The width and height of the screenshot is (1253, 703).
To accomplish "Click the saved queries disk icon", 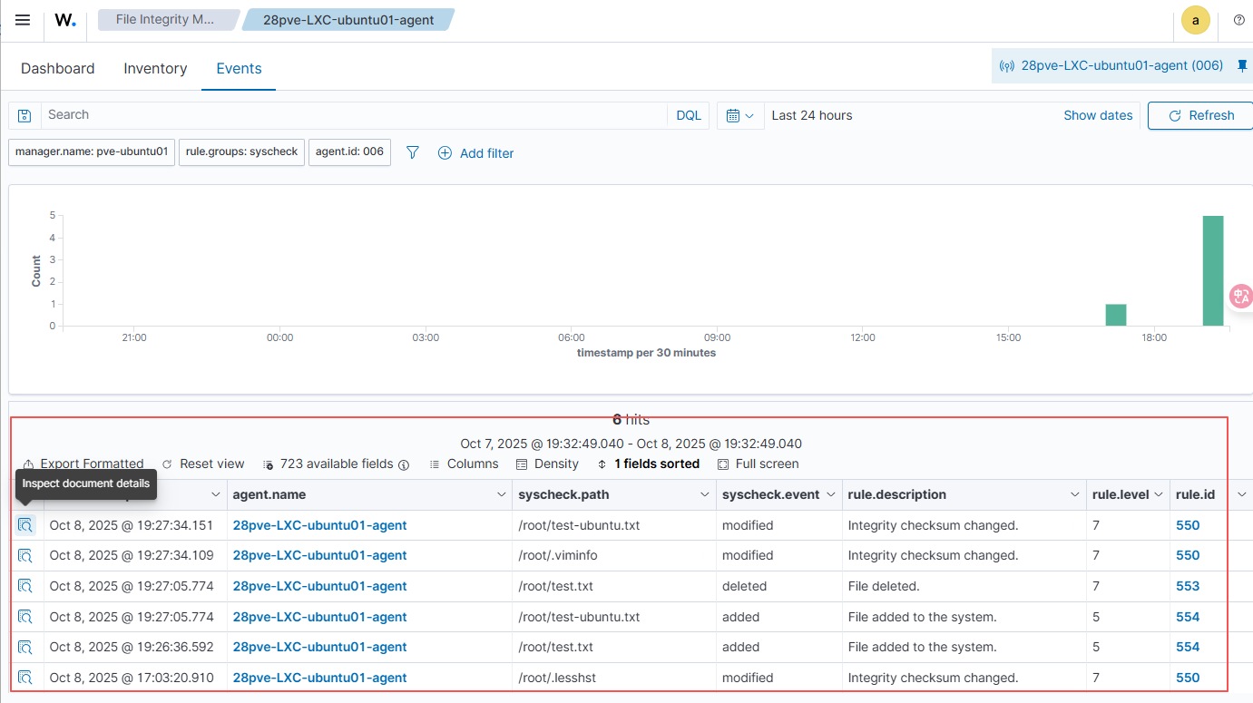I will [24, 115].
